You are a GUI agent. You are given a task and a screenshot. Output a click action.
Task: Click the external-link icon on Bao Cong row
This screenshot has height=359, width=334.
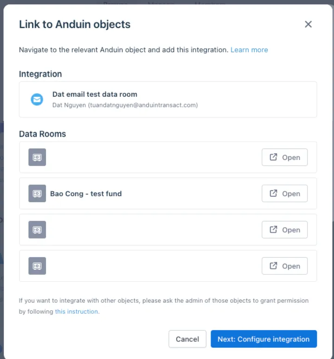(273, 193)
